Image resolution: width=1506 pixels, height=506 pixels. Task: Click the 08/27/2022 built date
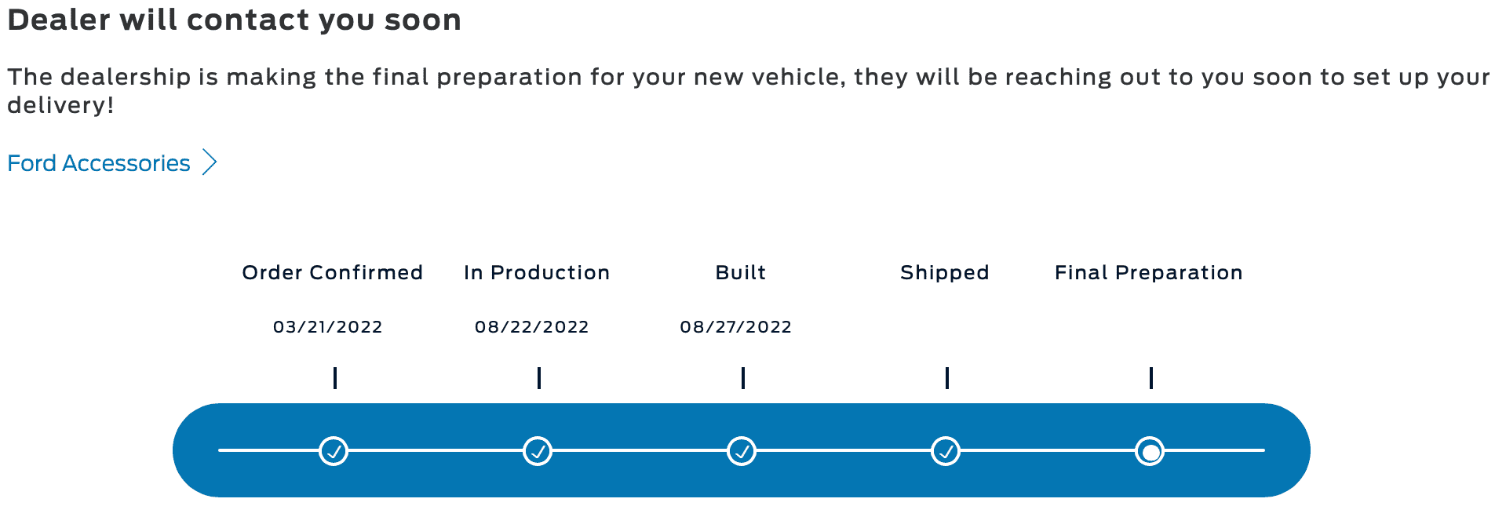[736, 326]
